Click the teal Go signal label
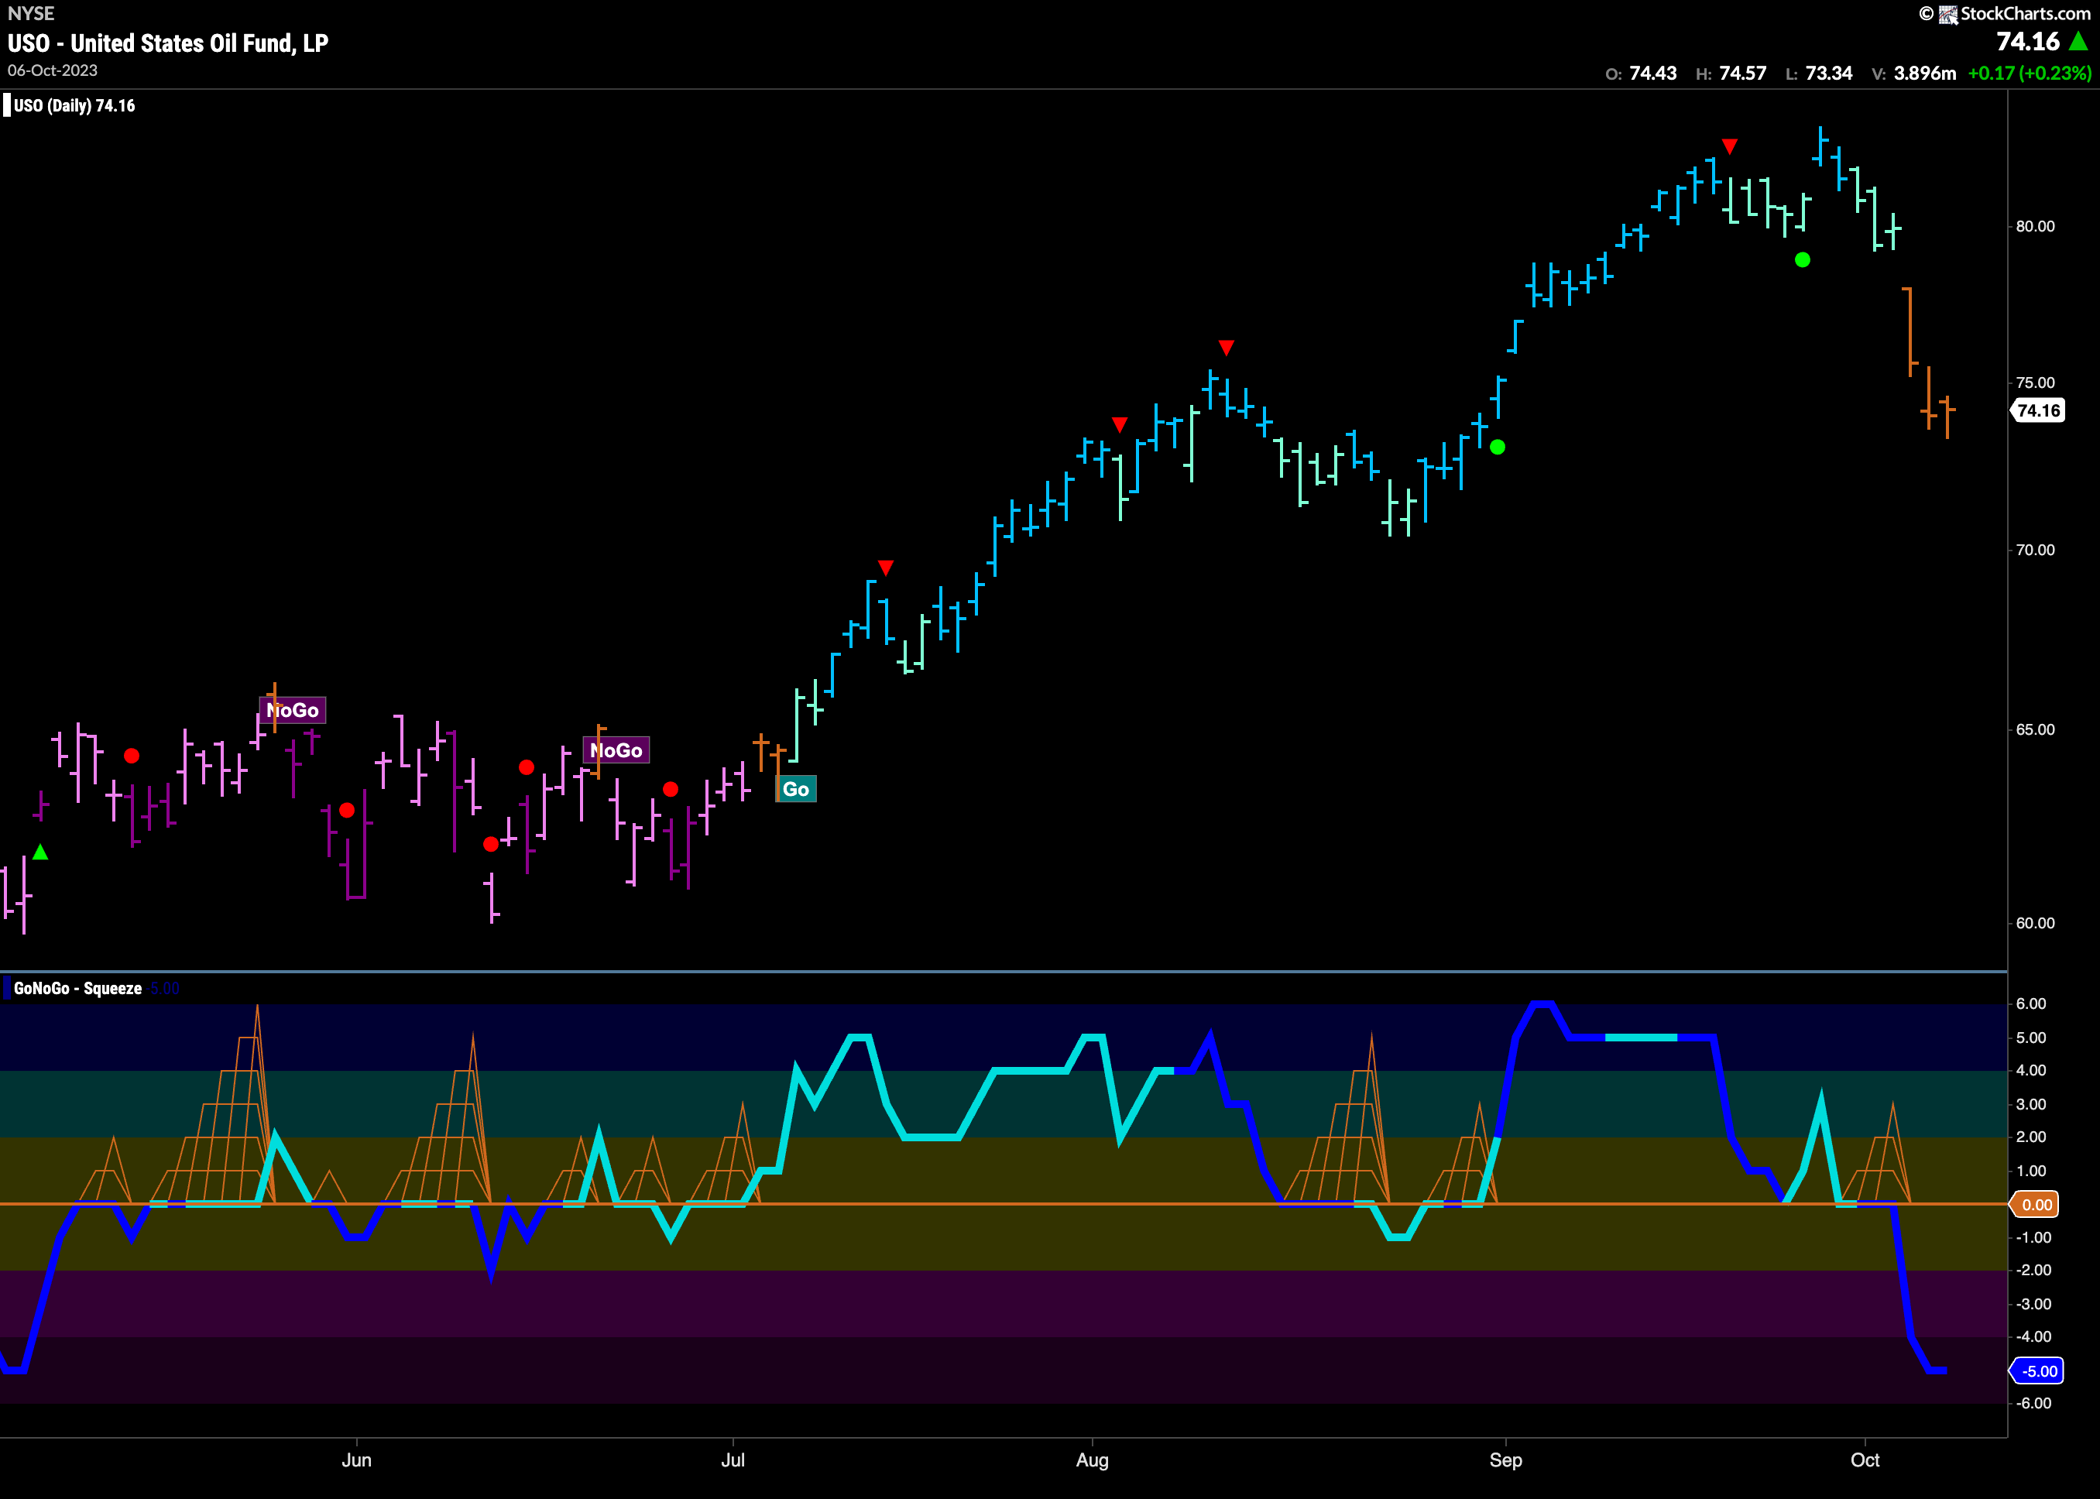Viewport: 2100px width, 1499px height. (x=796, y=789)
